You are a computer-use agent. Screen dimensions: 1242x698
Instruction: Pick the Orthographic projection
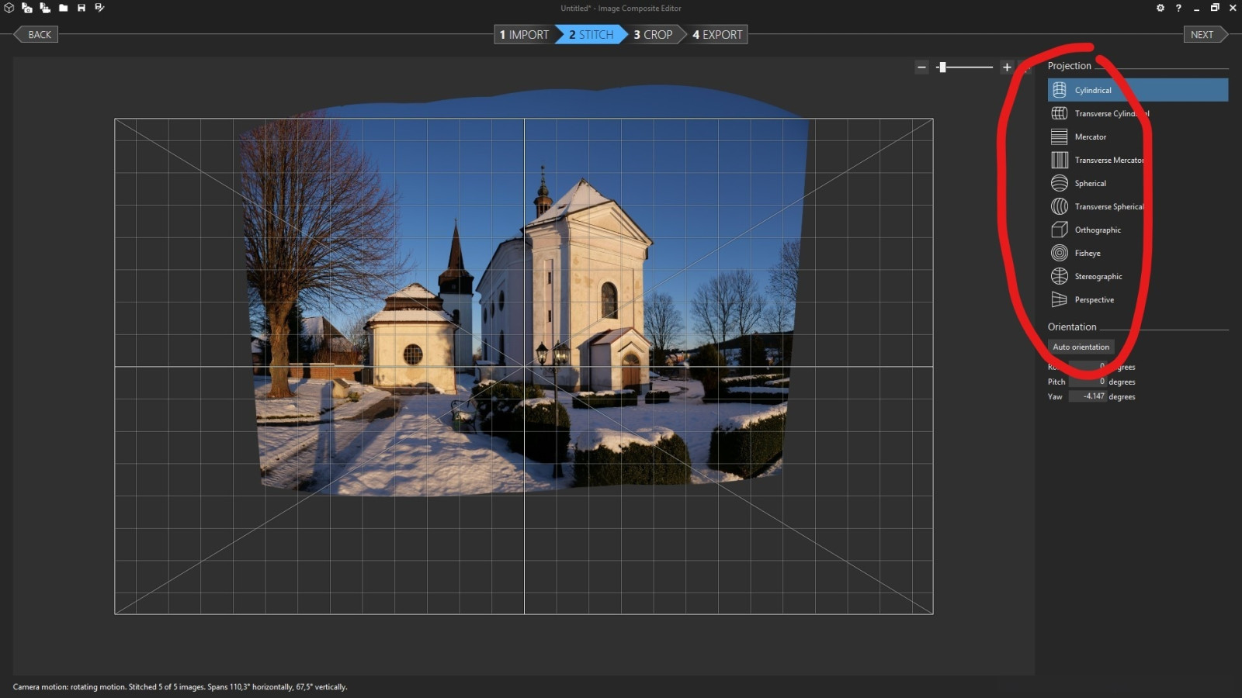1097,230
